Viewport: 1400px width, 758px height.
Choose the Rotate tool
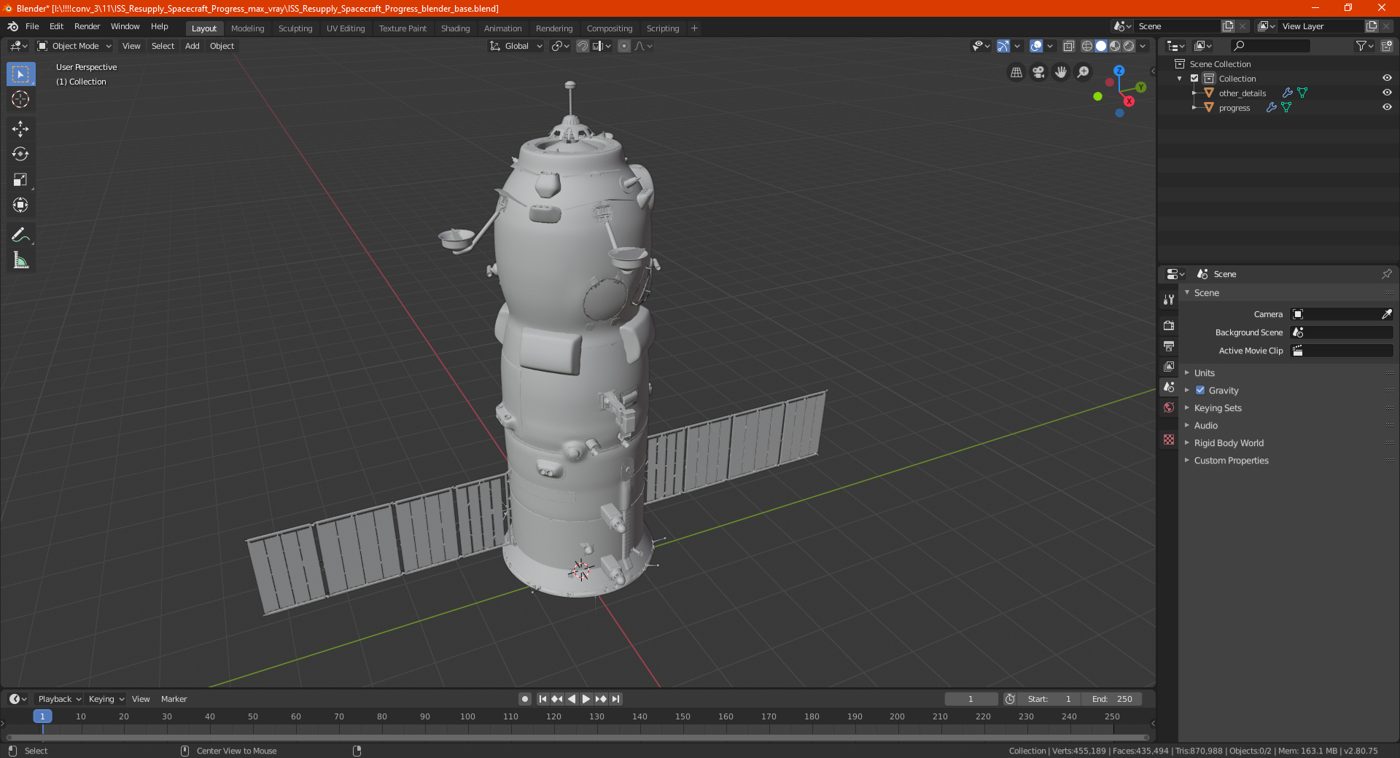click(x=20, y=154)
